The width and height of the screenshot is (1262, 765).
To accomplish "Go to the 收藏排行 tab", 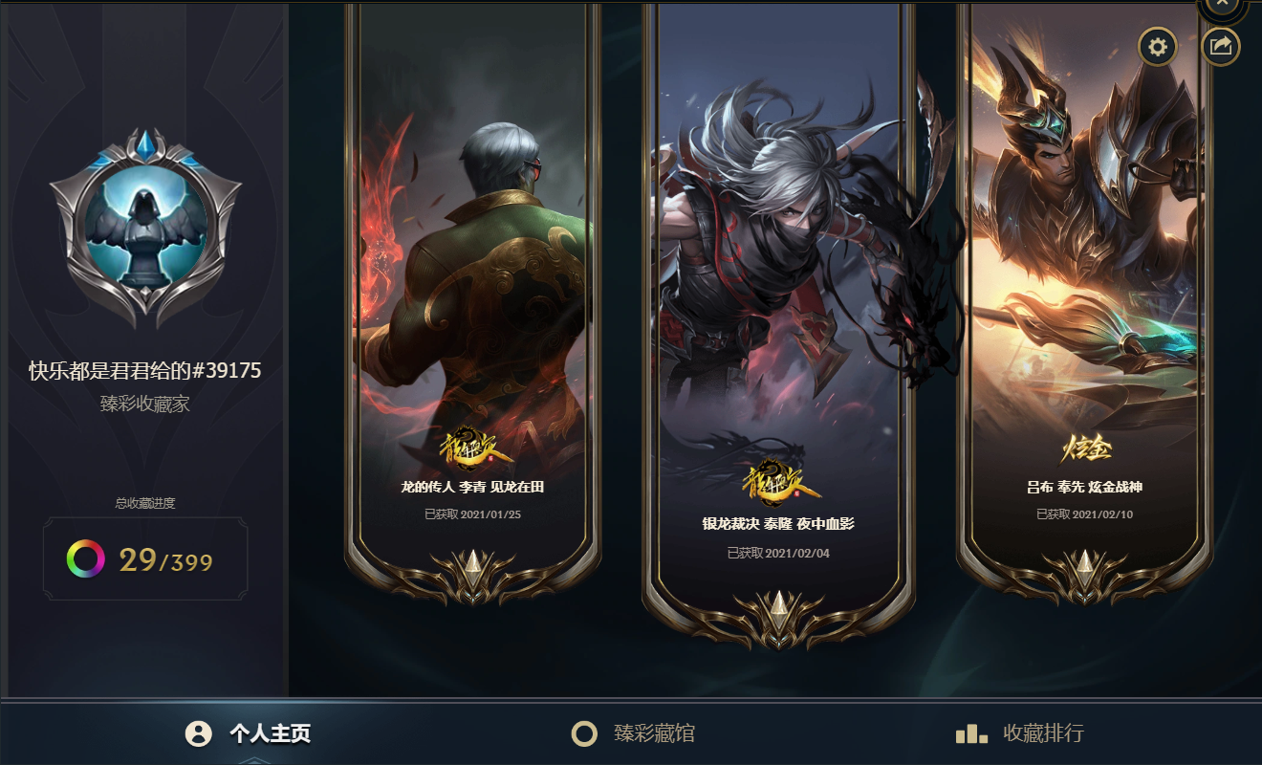I will tap(1019, 733).
